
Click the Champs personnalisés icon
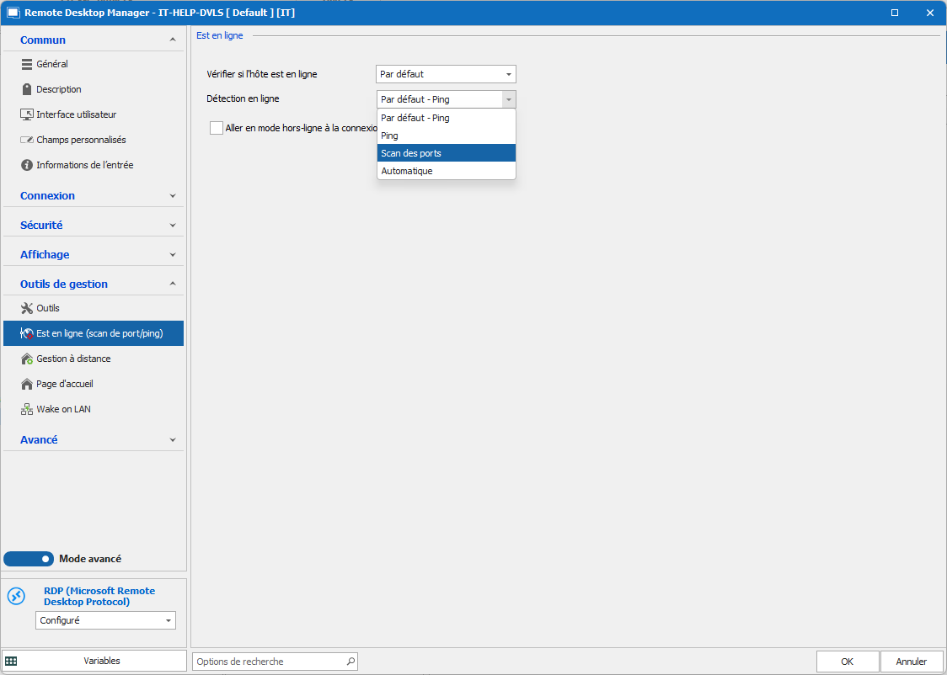[x=27, y=140]
